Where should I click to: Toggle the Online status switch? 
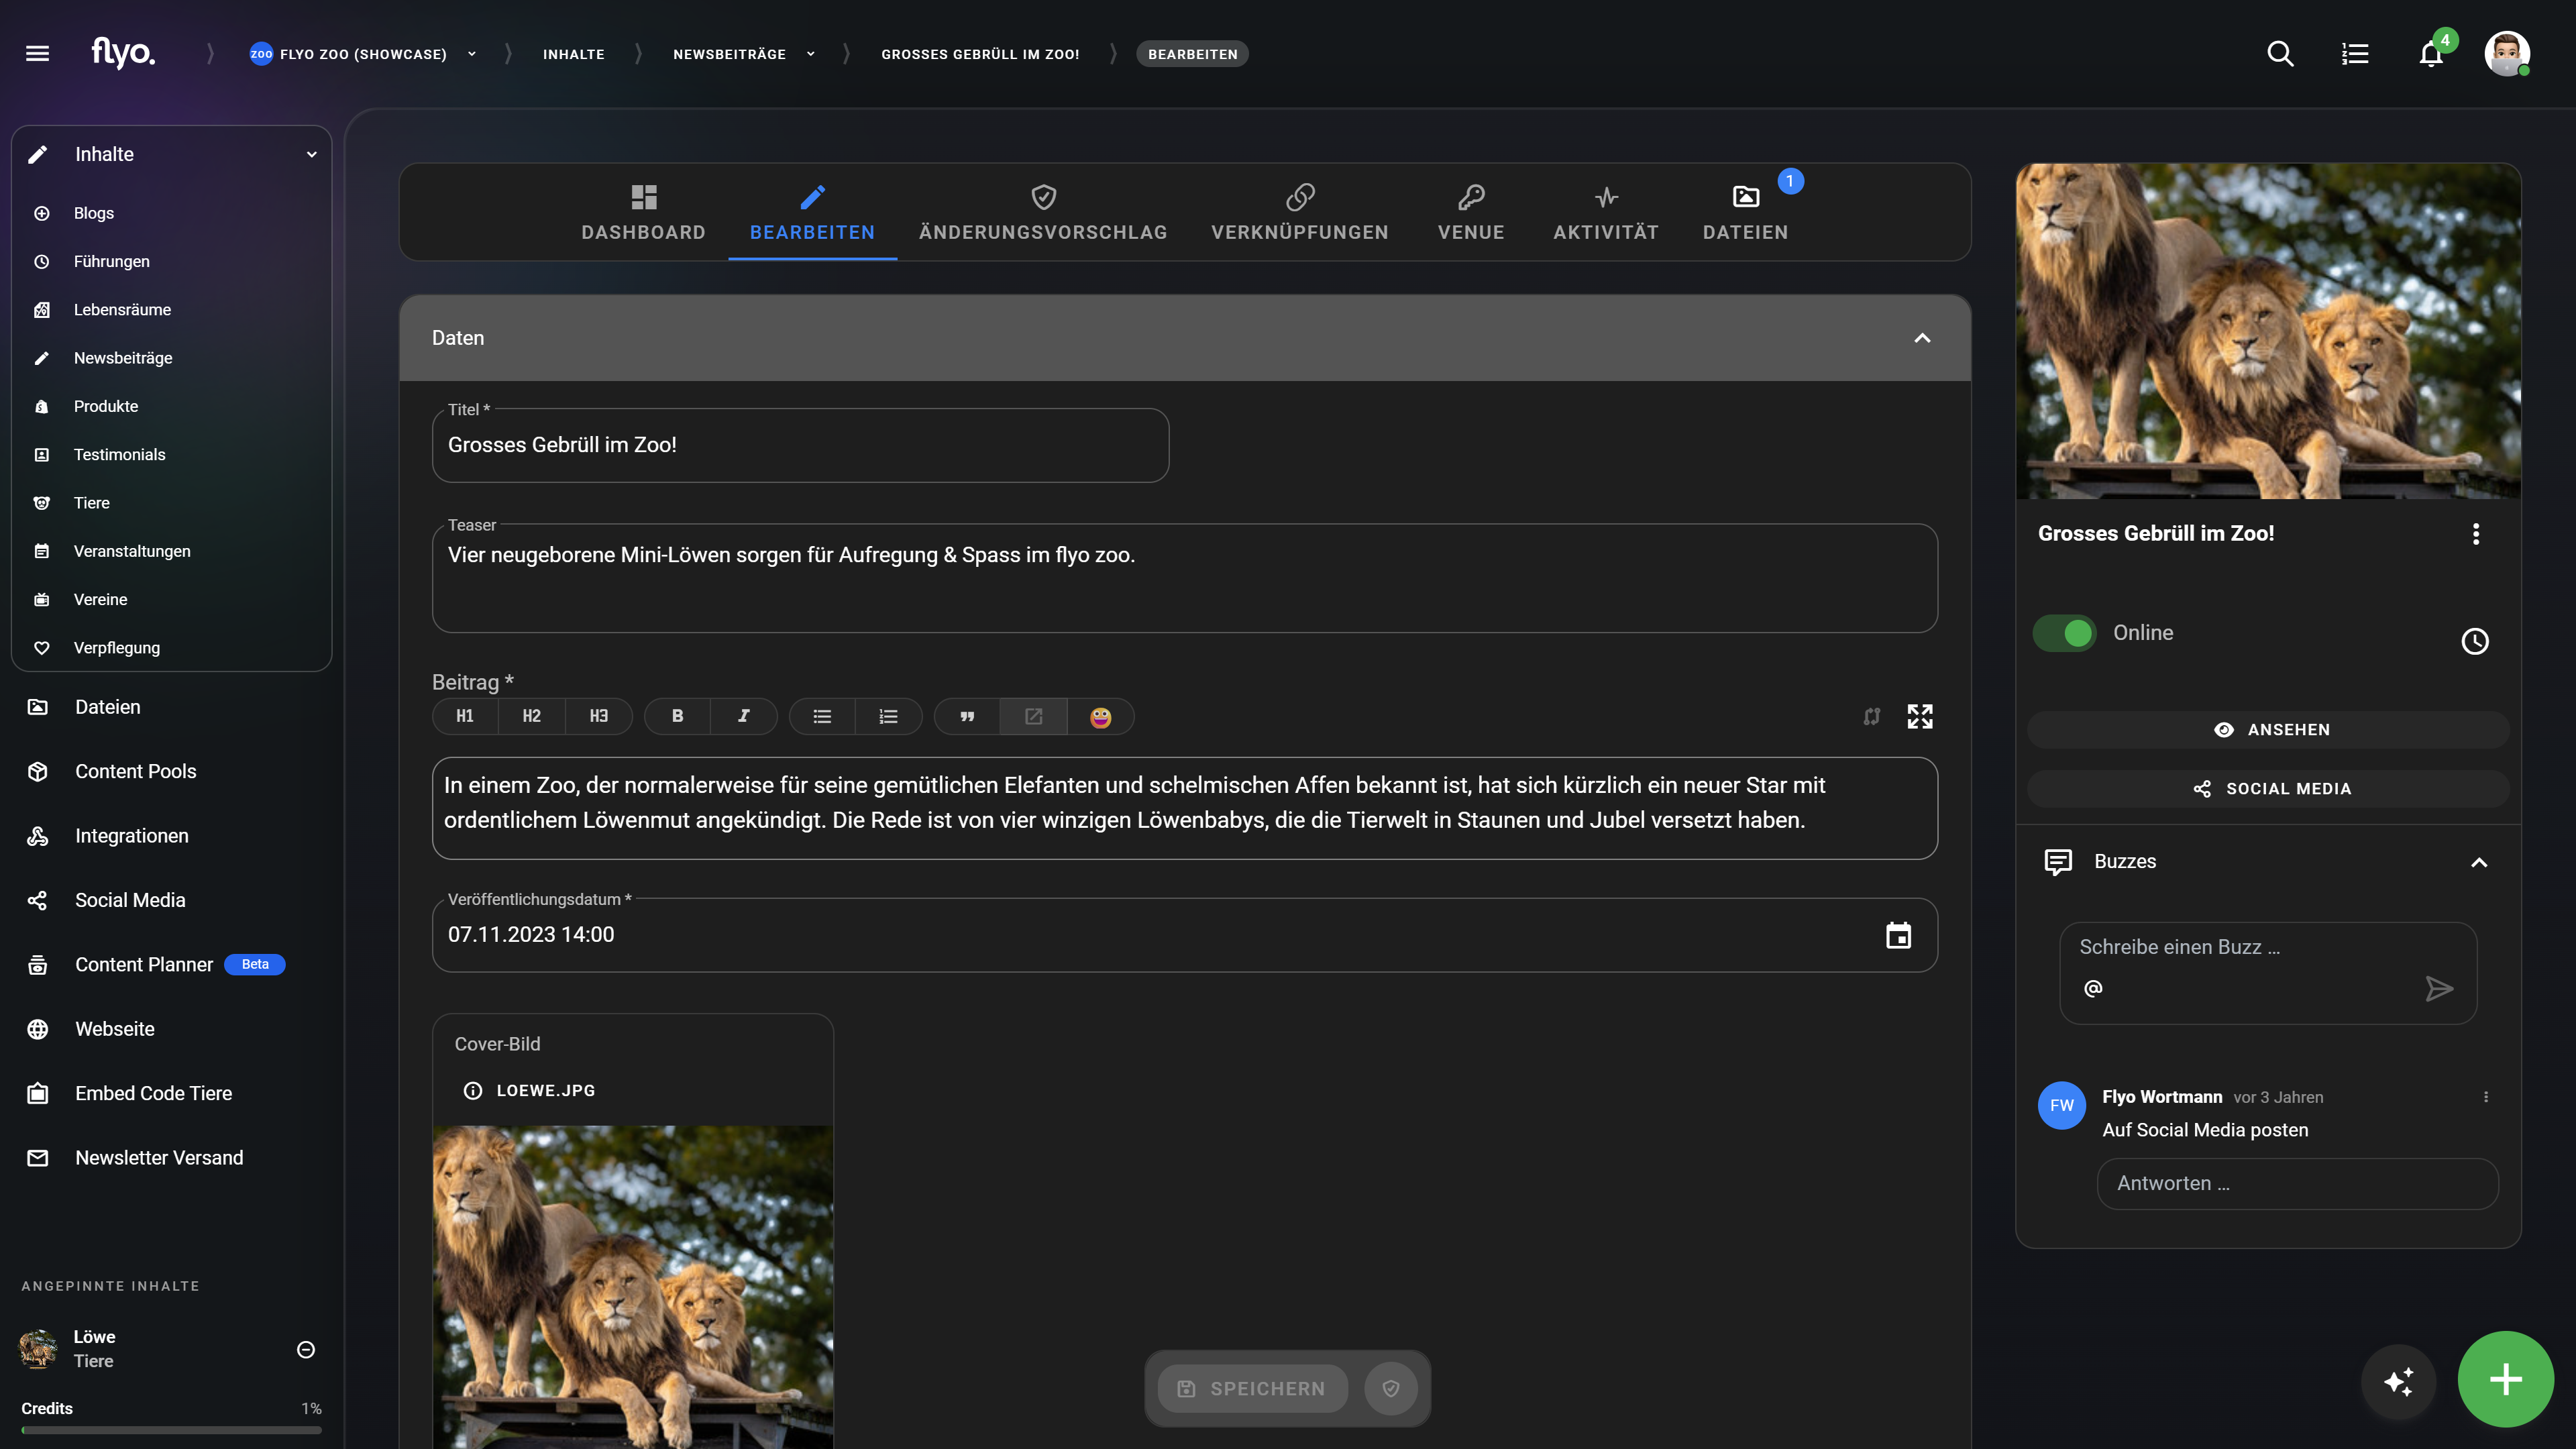click(2065, 633)
